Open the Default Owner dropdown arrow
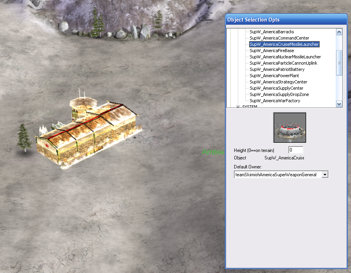Screen dimensions: 351x273 (x=324, y=175)
